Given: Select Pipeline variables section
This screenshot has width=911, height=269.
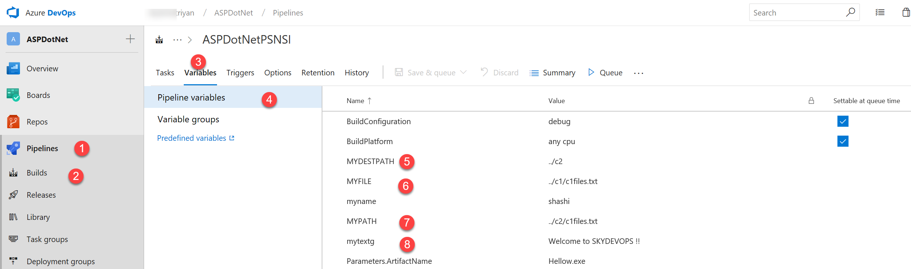Looking at the screenshot, I should click(x=233, y=97).
